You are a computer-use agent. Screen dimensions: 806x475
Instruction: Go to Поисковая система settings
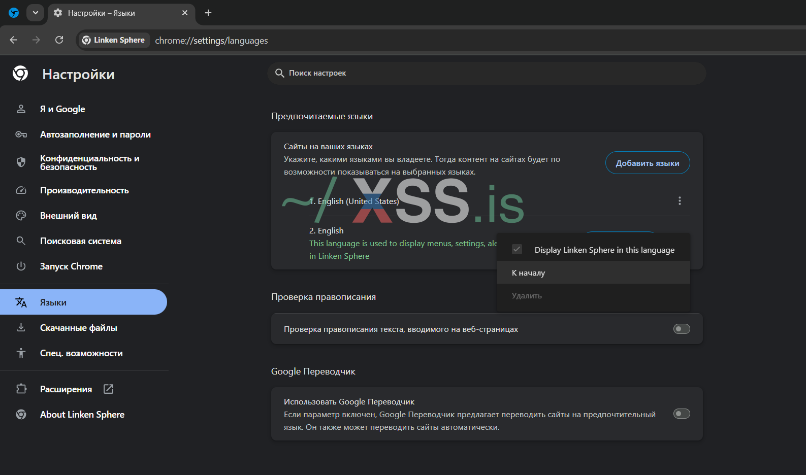[80, 241]
